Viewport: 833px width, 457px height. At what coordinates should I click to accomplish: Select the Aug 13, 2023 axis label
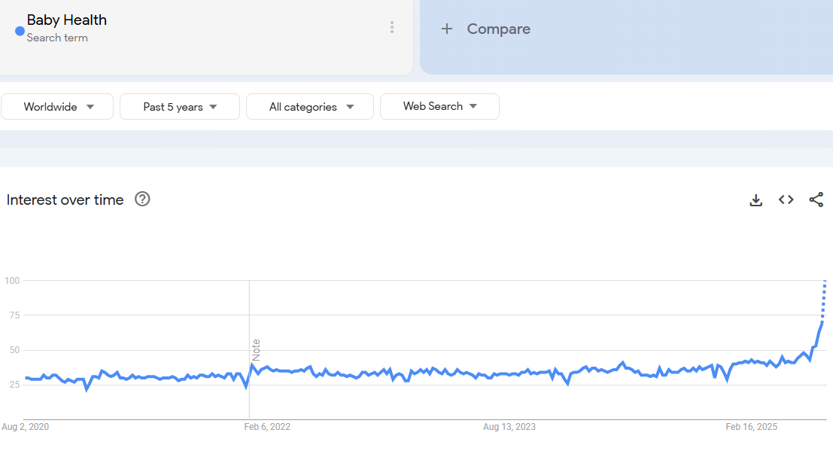[509, 427]
